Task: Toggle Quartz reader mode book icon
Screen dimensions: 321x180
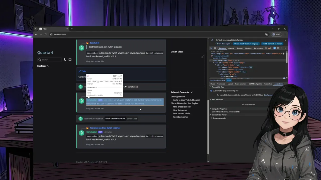Action: 70,59
